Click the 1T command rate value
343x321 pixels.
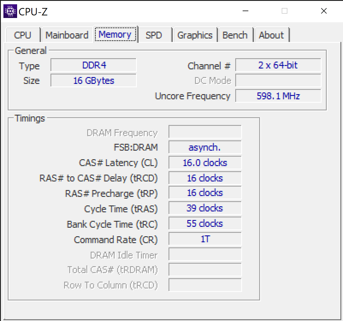(205, 239)
